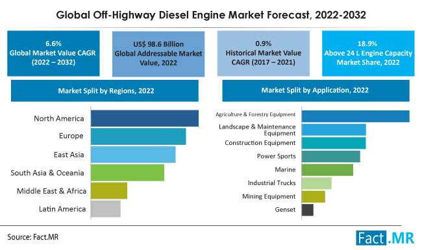Click the Fact.MR logo
Image resolution: width=422 pixels, height=250 pixels.
click(385, 238)
